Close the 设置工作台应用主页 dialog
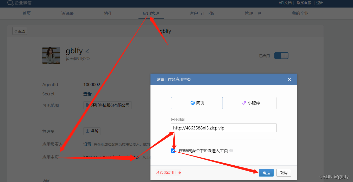 pyautogui.click(x=289, y=80)
